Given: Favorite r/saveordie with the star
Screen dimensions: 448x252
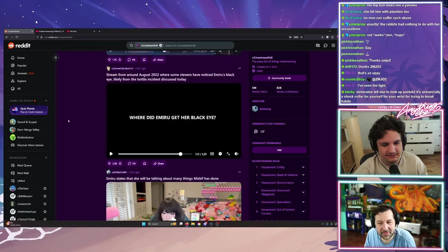Looking at the screenshot, I should point(45,204).
